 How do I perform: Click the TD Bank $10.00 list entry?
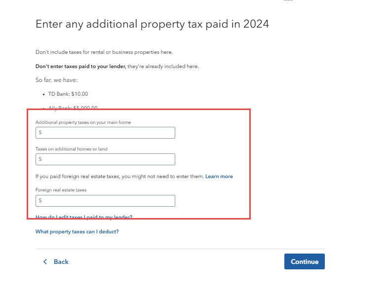click(x=68, y=94)
